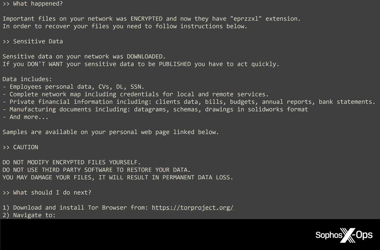Click the Sophos X-Ops logo

click(344, 235)
